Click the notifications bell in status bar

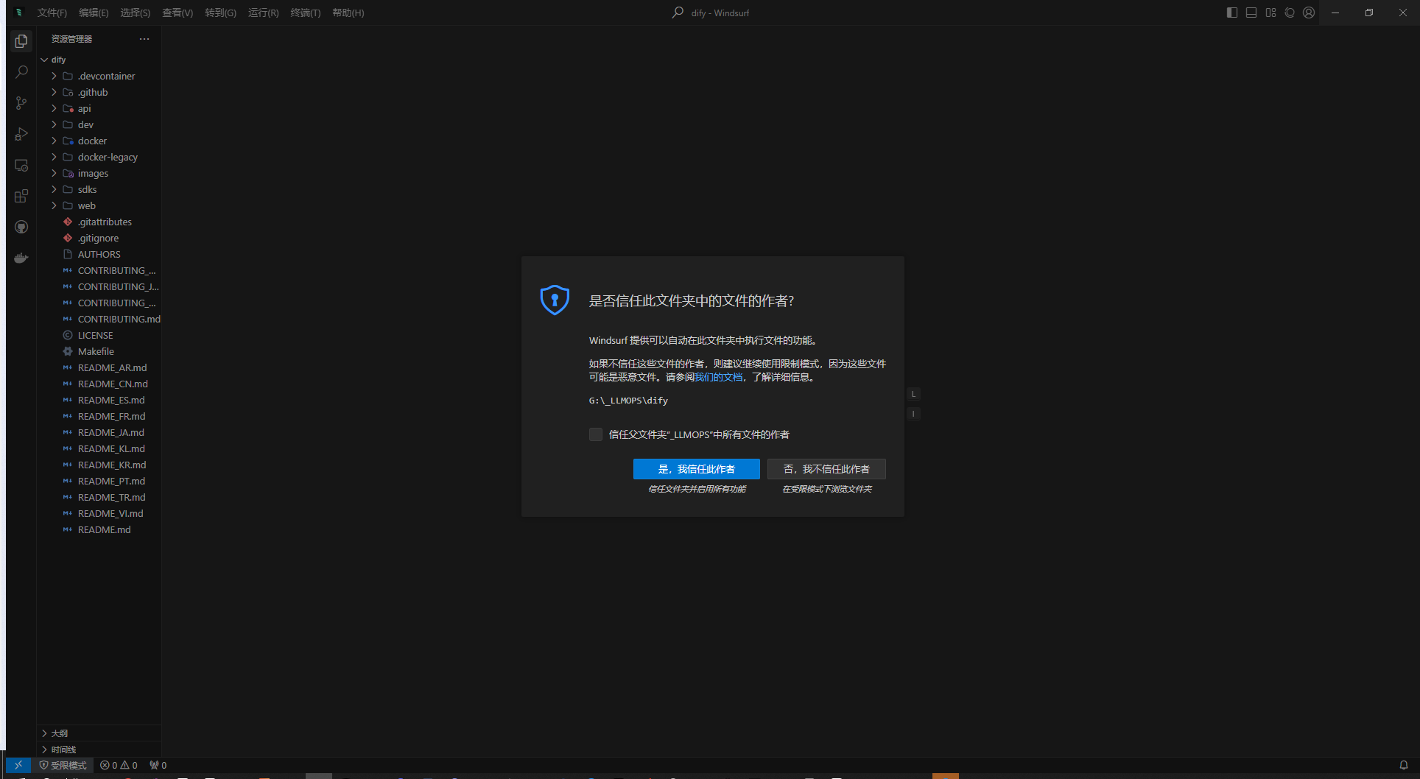[1404, 765]
